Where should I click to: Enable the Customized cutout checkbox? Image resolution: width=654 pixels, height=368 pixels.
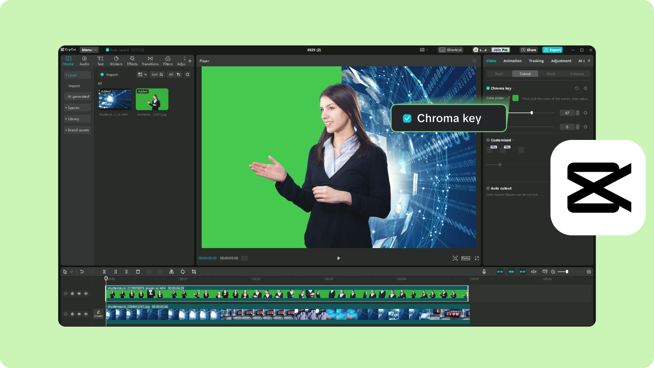tap(488, 140)
